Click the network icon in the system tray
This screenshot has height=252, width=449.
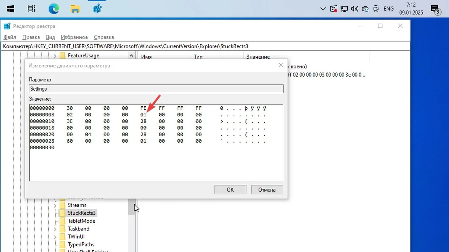point(344,9)
